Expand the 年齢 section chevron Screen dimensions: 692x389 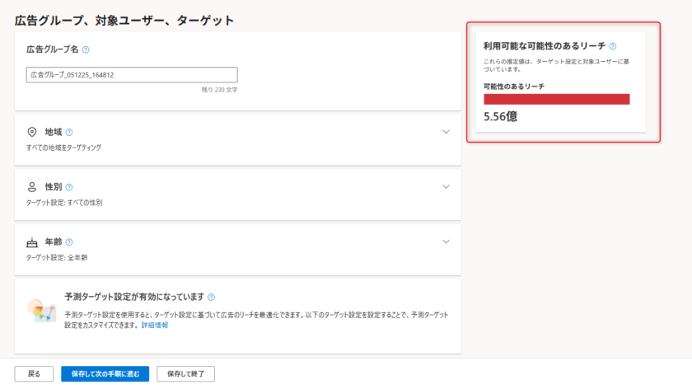[x=446, y=242]
